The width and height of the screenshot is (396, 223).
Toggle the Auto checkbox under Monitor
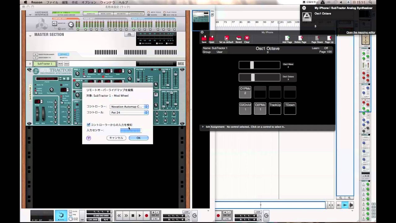[59, 29]
